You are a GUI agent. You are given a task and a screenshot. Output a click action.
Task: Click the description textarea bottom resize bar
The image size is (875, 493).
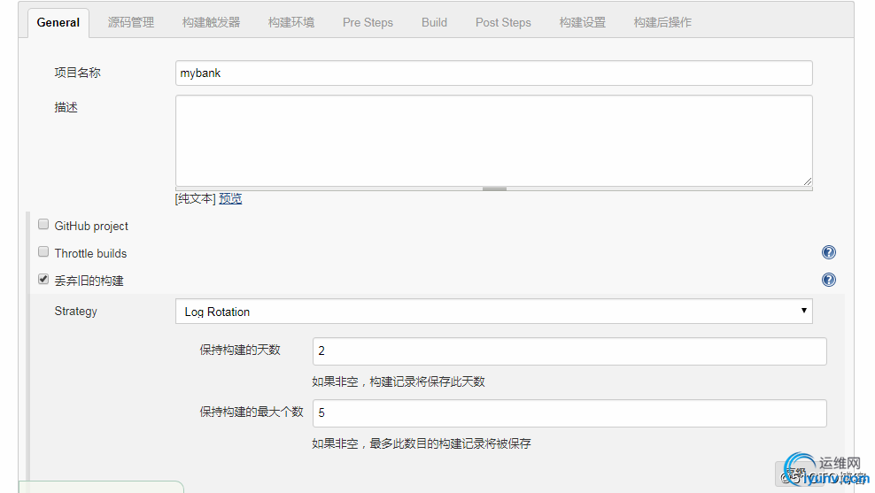(x=494, y=189)
